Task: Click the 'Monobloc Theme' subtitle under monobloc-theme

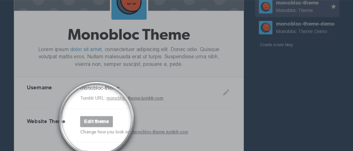Action: [294, 10]
